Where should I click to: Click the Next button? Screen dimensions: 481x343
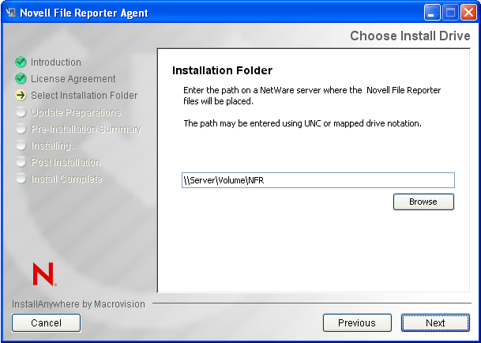point(435,322)
